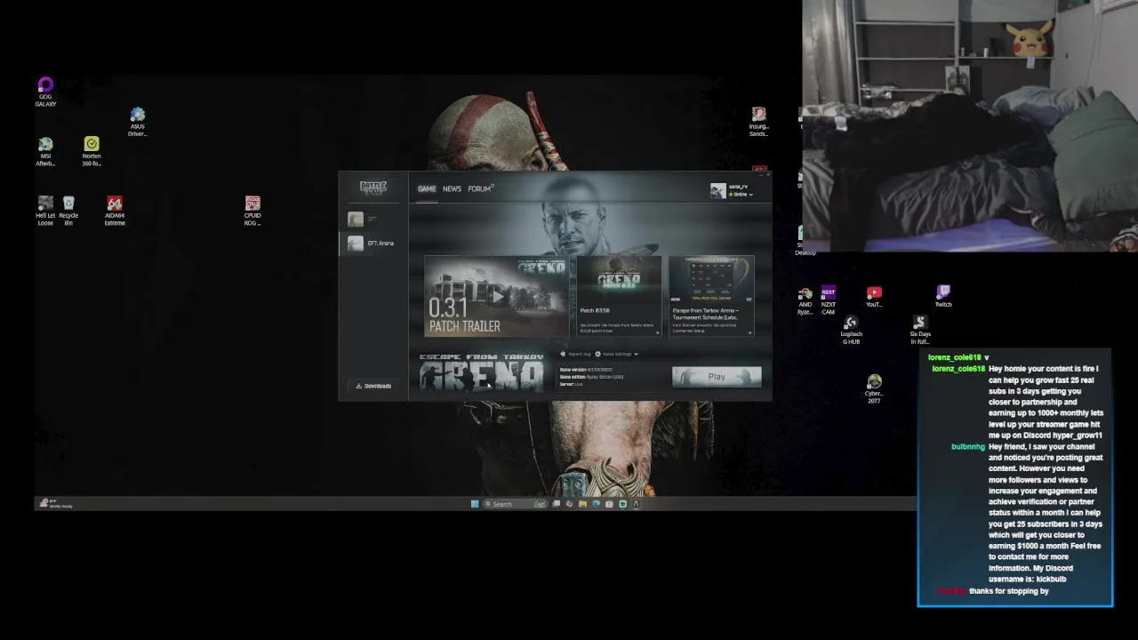Screen dimensions: 1138x640
Task: Open Logitech G HUB desktop icon
Action: point(851,331)
